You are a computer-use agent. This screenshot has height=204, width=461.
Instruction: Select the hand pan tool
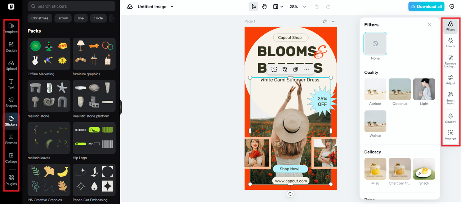click(264, 6)
